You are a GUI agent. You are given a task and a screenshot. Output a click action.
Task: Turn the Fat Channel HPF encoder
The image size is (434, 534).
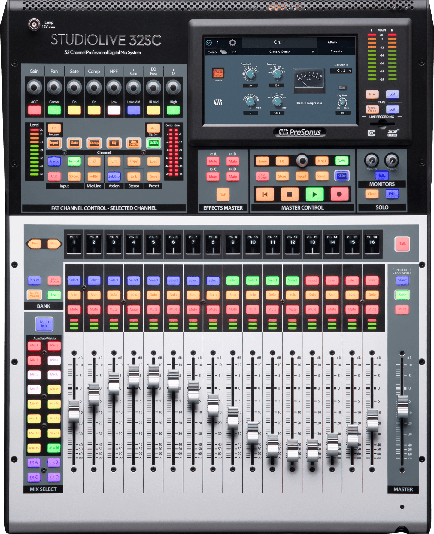(x=114, y=87)
